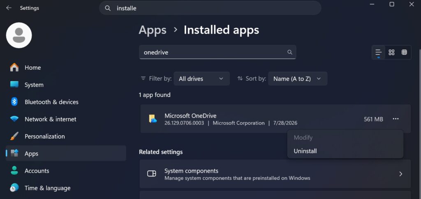Close the Settings window

tap(412, 4)
